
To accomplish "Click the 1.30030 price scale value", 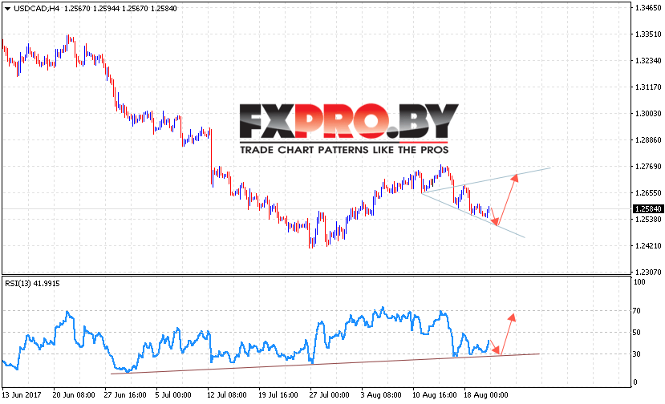I will click(648, 113).
